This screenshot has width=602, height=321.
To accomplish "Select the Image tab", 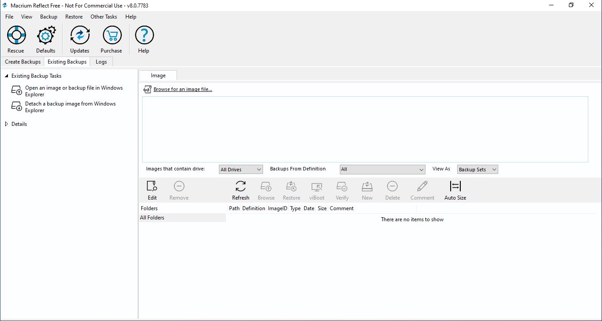I will point(158,76).
